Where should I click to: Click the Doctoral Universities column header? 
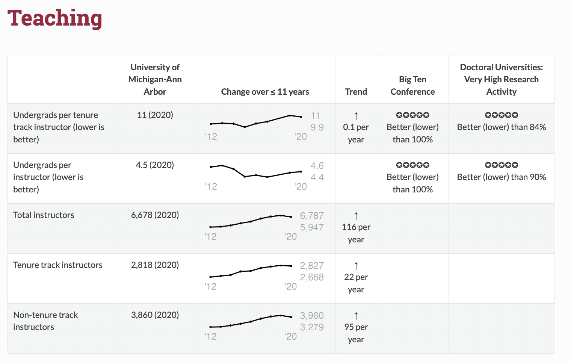pos(501,79)
